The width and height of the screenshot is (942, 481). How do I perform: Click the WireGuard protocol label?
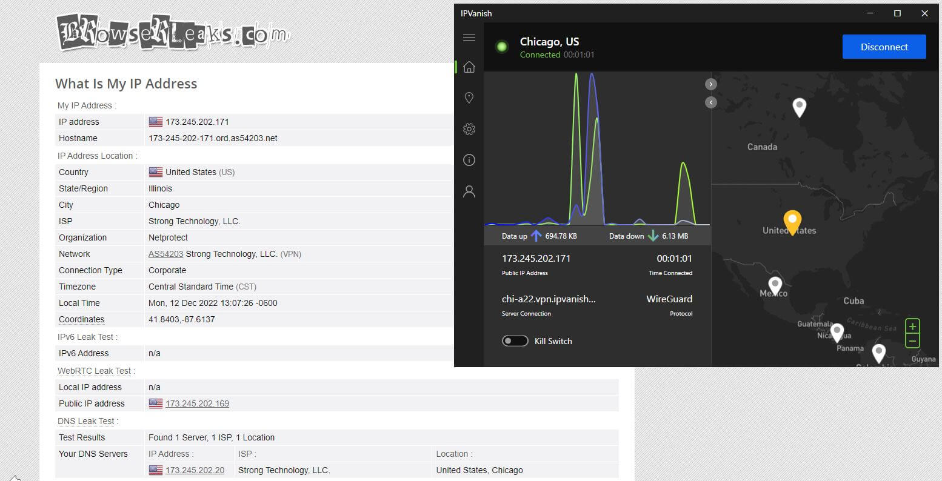669,299
